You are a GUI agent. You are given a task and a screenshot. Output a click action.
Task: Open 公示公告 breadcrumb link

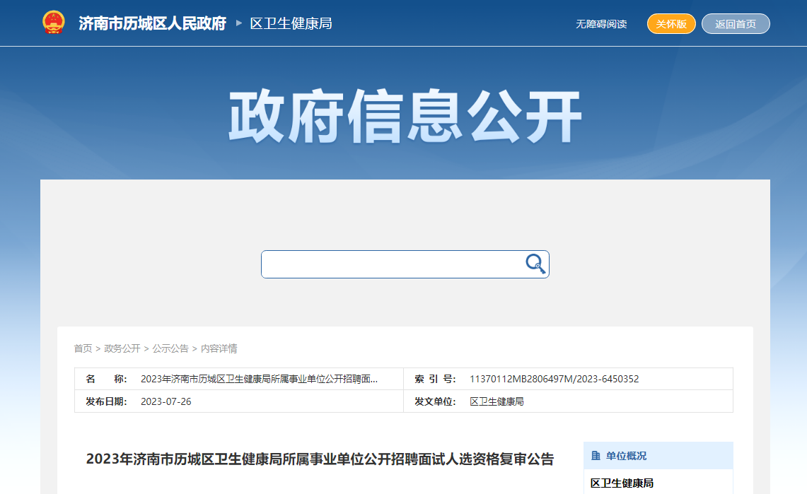(170, 348)
